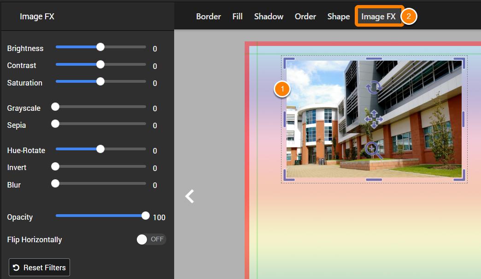Click the Saturation slider handle
The image size is (481, 279).
(x=100, y=82)
